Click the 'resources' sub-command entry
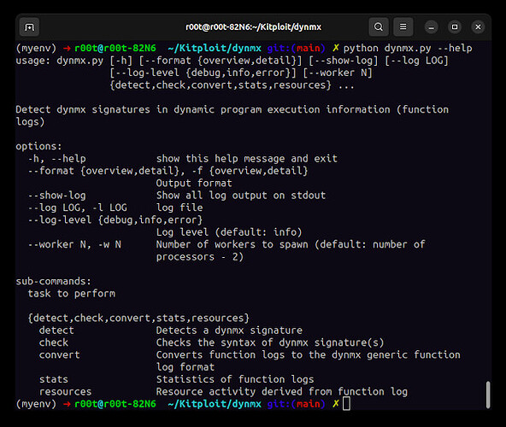The height and width of the screenshot is (427, 506). pos(65,391)
